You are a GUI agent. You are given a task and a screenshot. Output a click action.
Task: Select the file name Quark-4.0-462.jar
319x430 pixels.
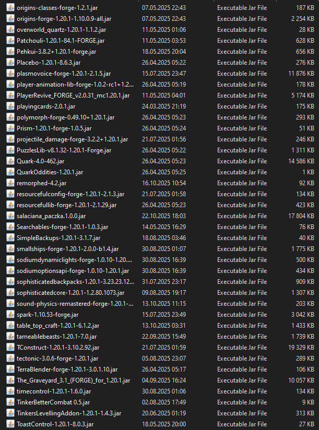click(41, 161)
